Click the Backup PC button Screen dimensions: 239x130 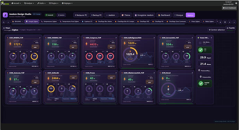pos(97,15)
